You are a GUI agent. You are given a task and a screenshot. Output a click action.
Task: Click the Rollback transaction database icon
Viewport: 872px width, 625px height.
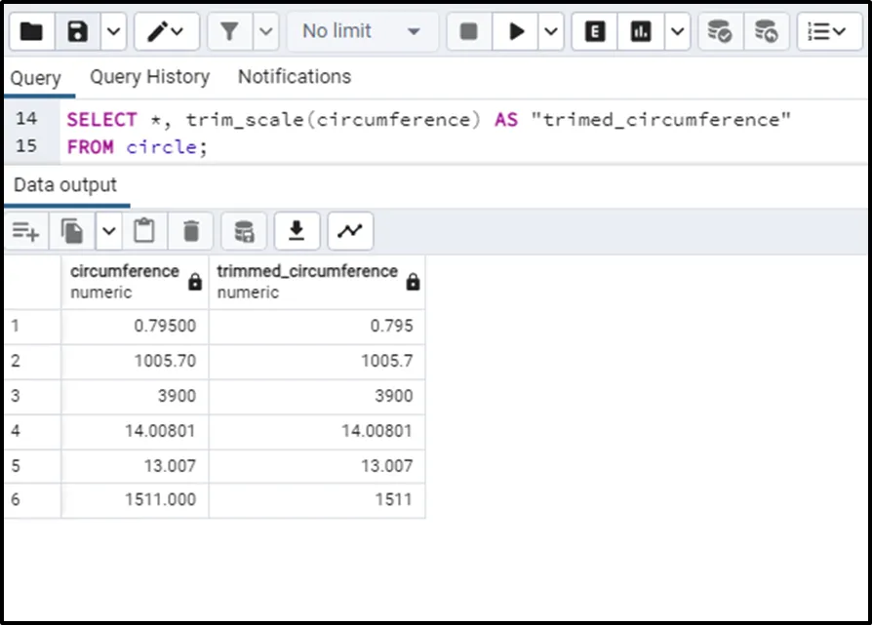pos(767,31)
